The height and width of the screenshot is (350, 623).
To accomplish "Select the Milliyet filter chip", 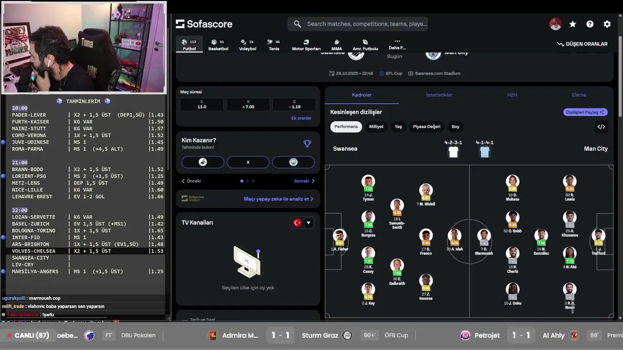I will [376, 126].
